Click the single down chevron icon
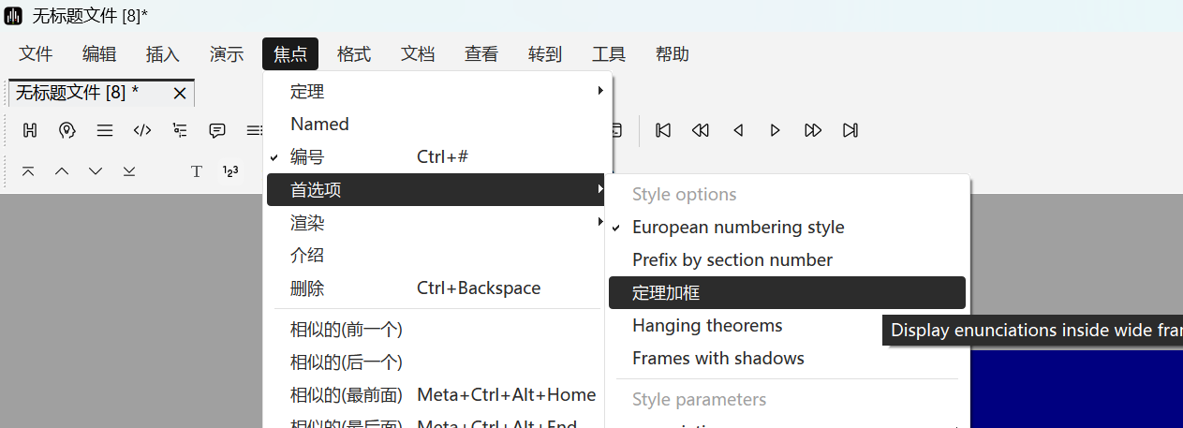 96,171
